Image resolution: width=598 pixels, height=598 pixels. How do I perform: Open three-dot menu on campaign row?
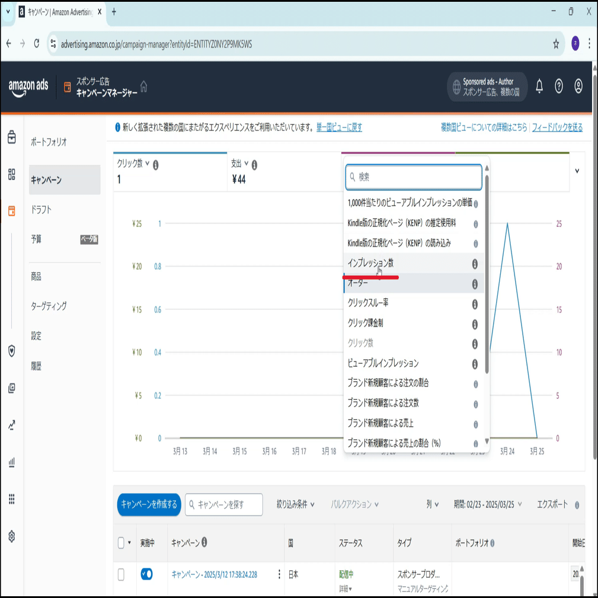click(x=279, y=574)
